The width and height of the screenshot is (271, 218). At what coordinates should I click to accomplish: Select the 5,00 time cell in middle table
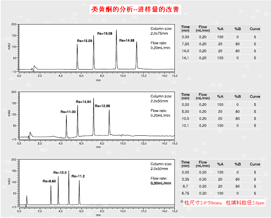pos(185,112)
